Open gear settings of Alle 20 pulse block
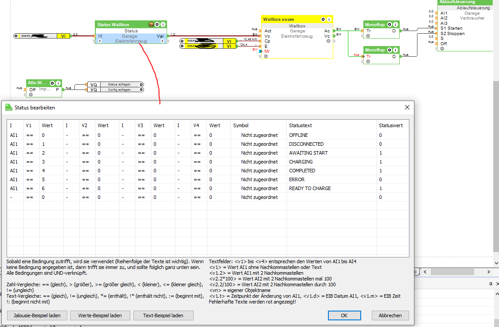The height and width of the screenshot is (327, 499). 52,83
